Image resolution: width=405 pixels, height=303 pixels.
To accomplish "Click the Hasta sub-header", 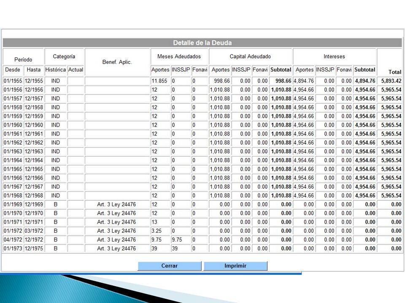I will coord(34,69).
